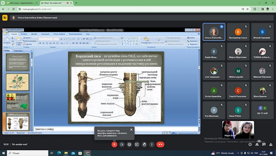This screenshot has height=156, width=276.
Task: Open the Windows Start menu
Action: click(x=3, y=153)
